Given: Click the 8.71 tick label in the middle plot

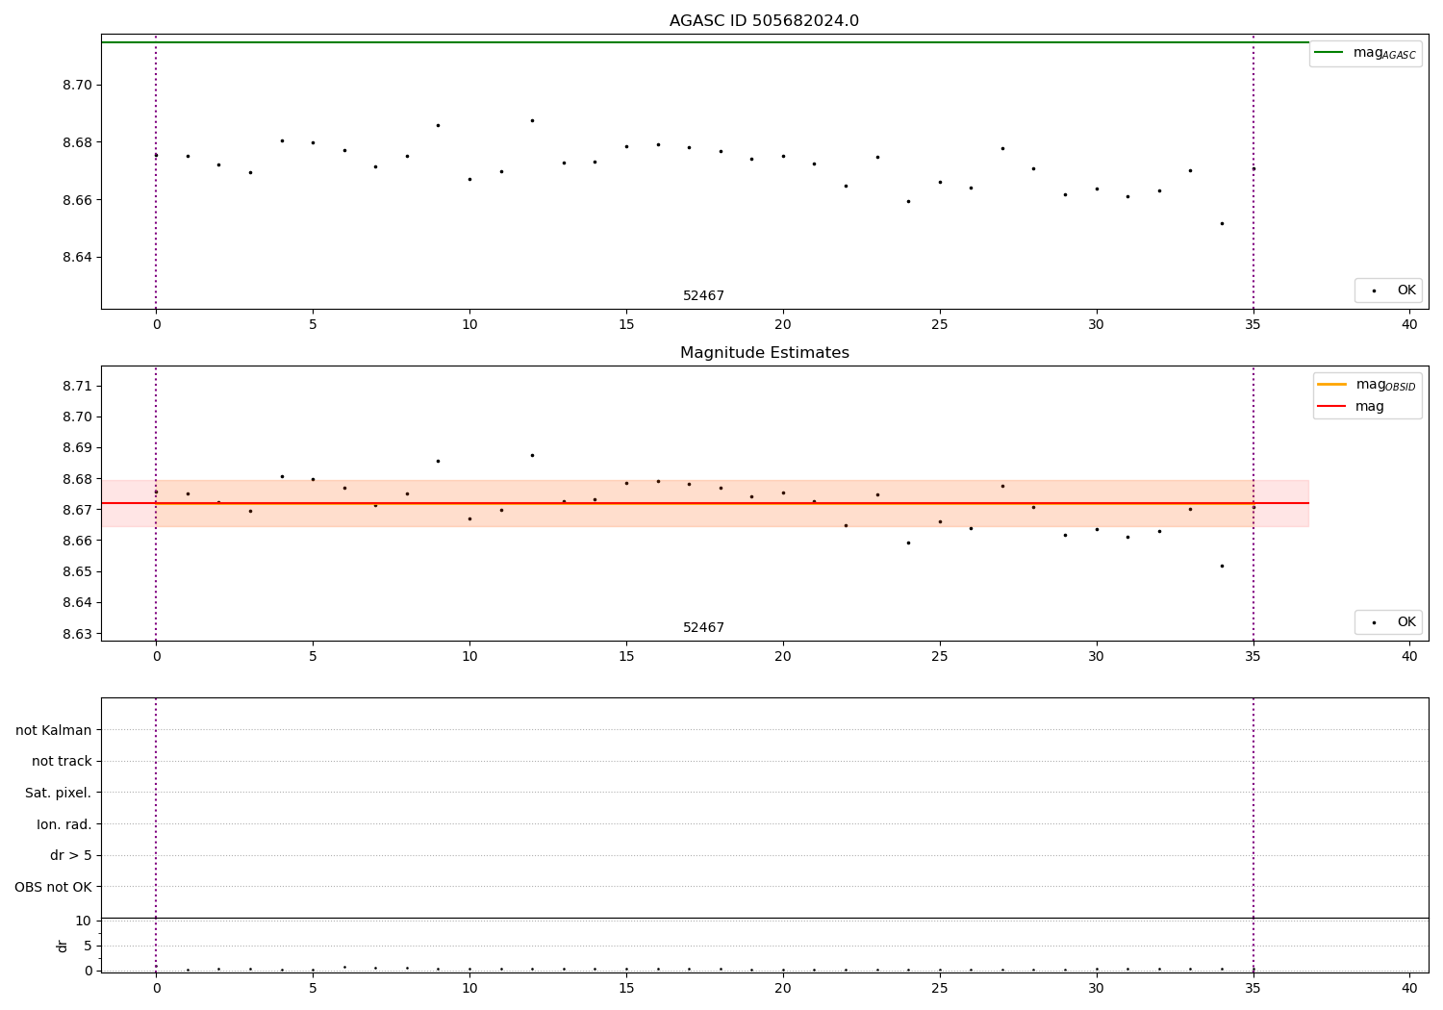Looking at the screenshot, I should 77,386.
